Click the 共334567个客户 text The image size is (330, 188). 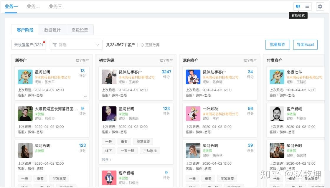click(x=121, y=45)
